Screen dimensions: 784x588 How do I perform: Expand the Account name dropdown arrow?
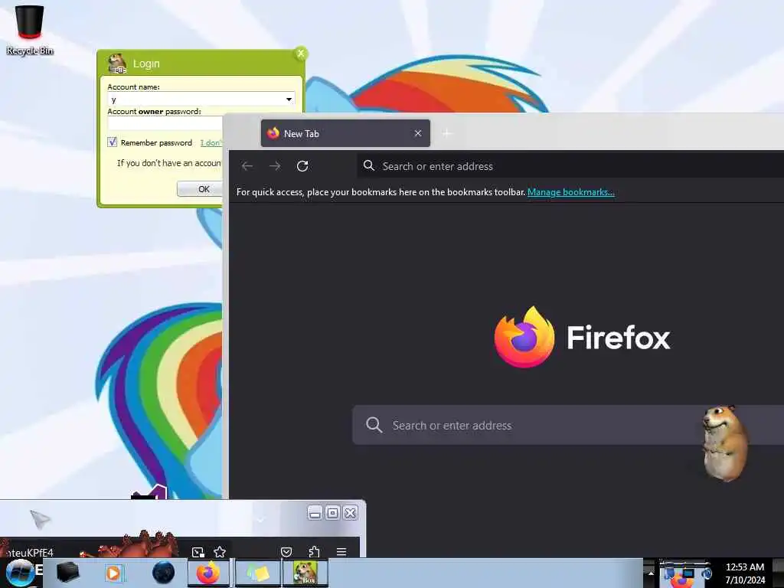[289, 100]
